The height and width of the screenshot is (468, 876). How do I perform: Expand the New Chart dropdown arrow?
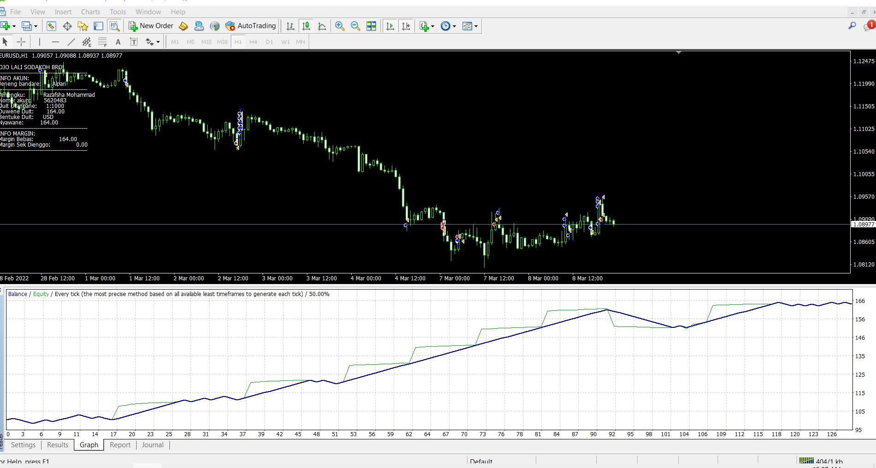coord(14,26)
